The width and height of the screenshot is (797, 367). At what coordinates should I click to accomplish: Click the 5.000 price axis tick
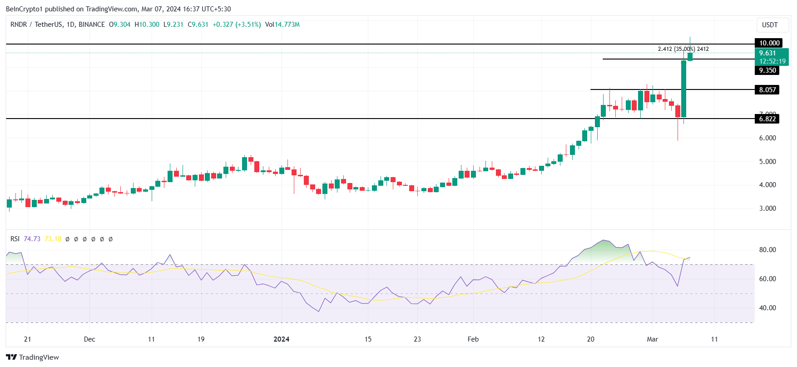click(x=767, y=162)
